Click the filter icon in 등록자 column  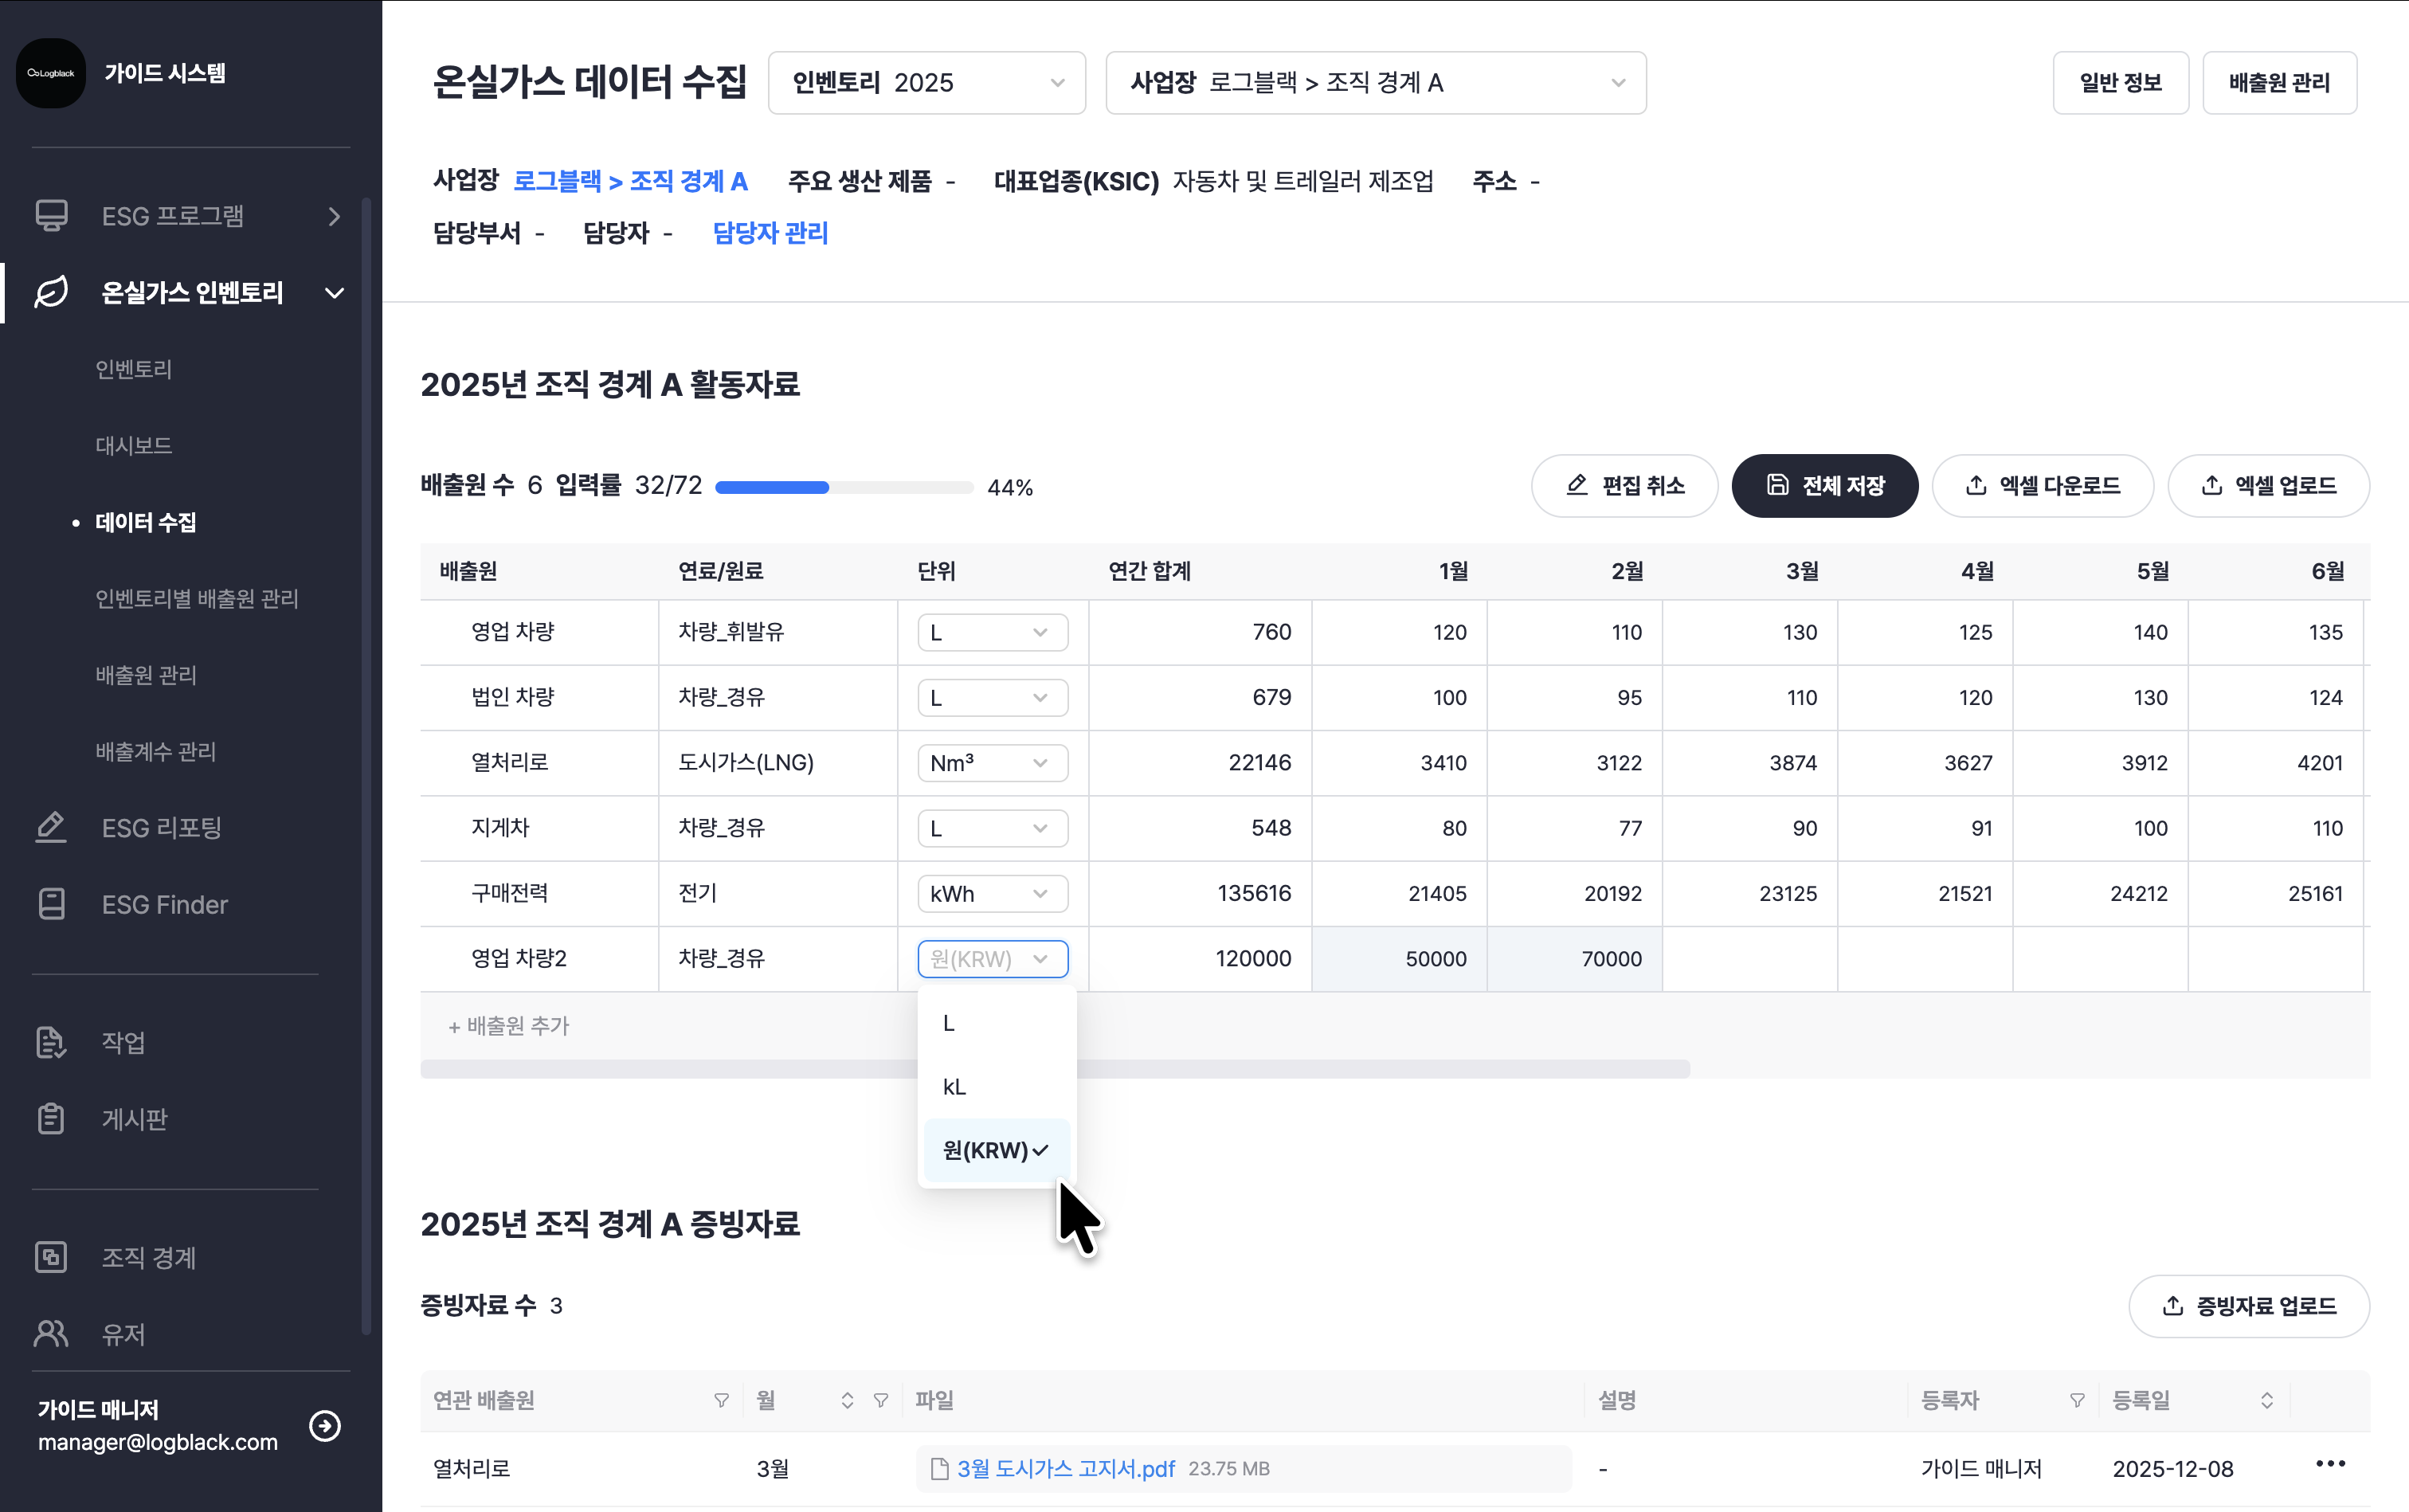pos(2077,1400)
